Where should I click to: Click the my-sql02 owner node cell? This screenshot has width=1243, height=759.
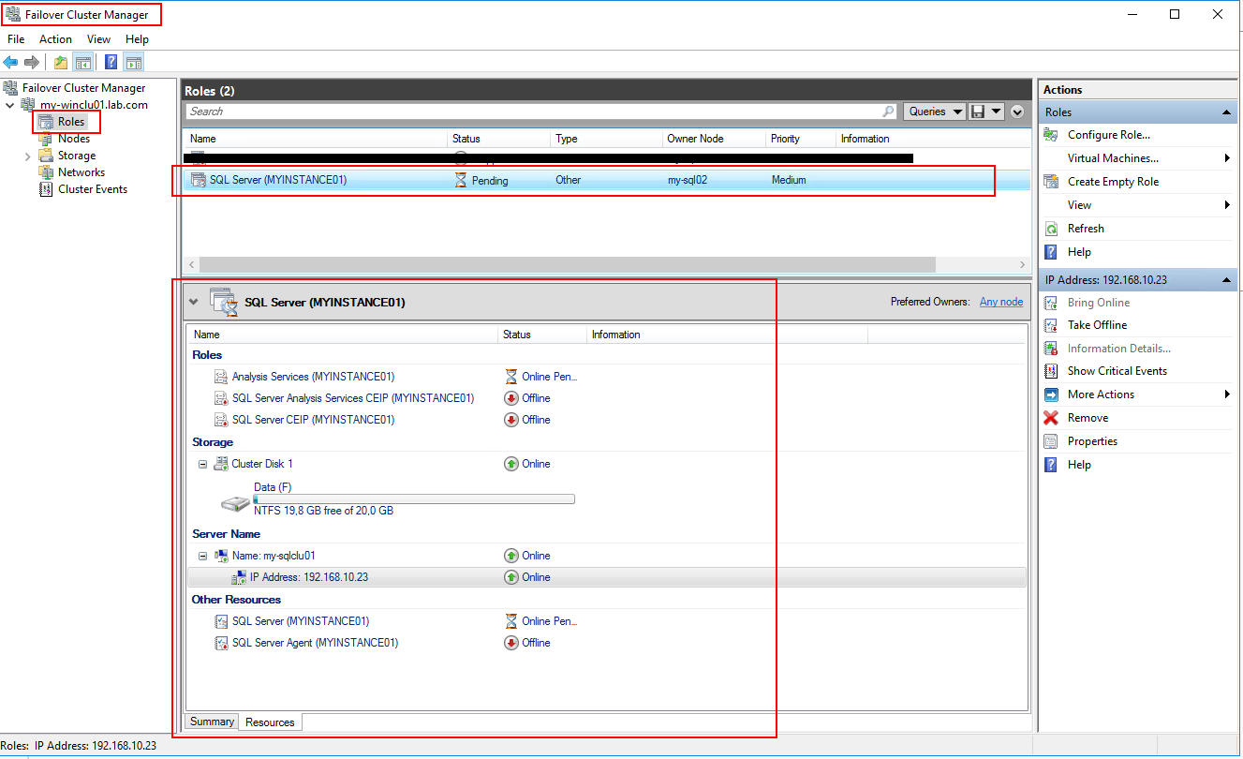click(687, 180)
